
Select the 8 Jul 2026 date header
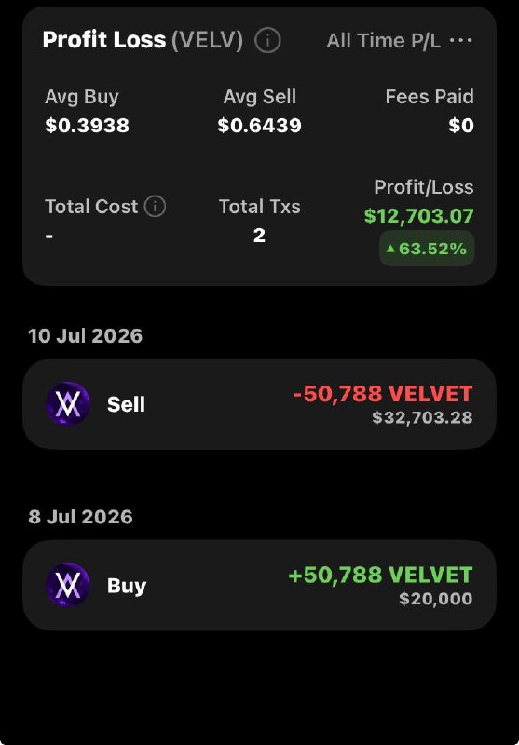point(81,517)
